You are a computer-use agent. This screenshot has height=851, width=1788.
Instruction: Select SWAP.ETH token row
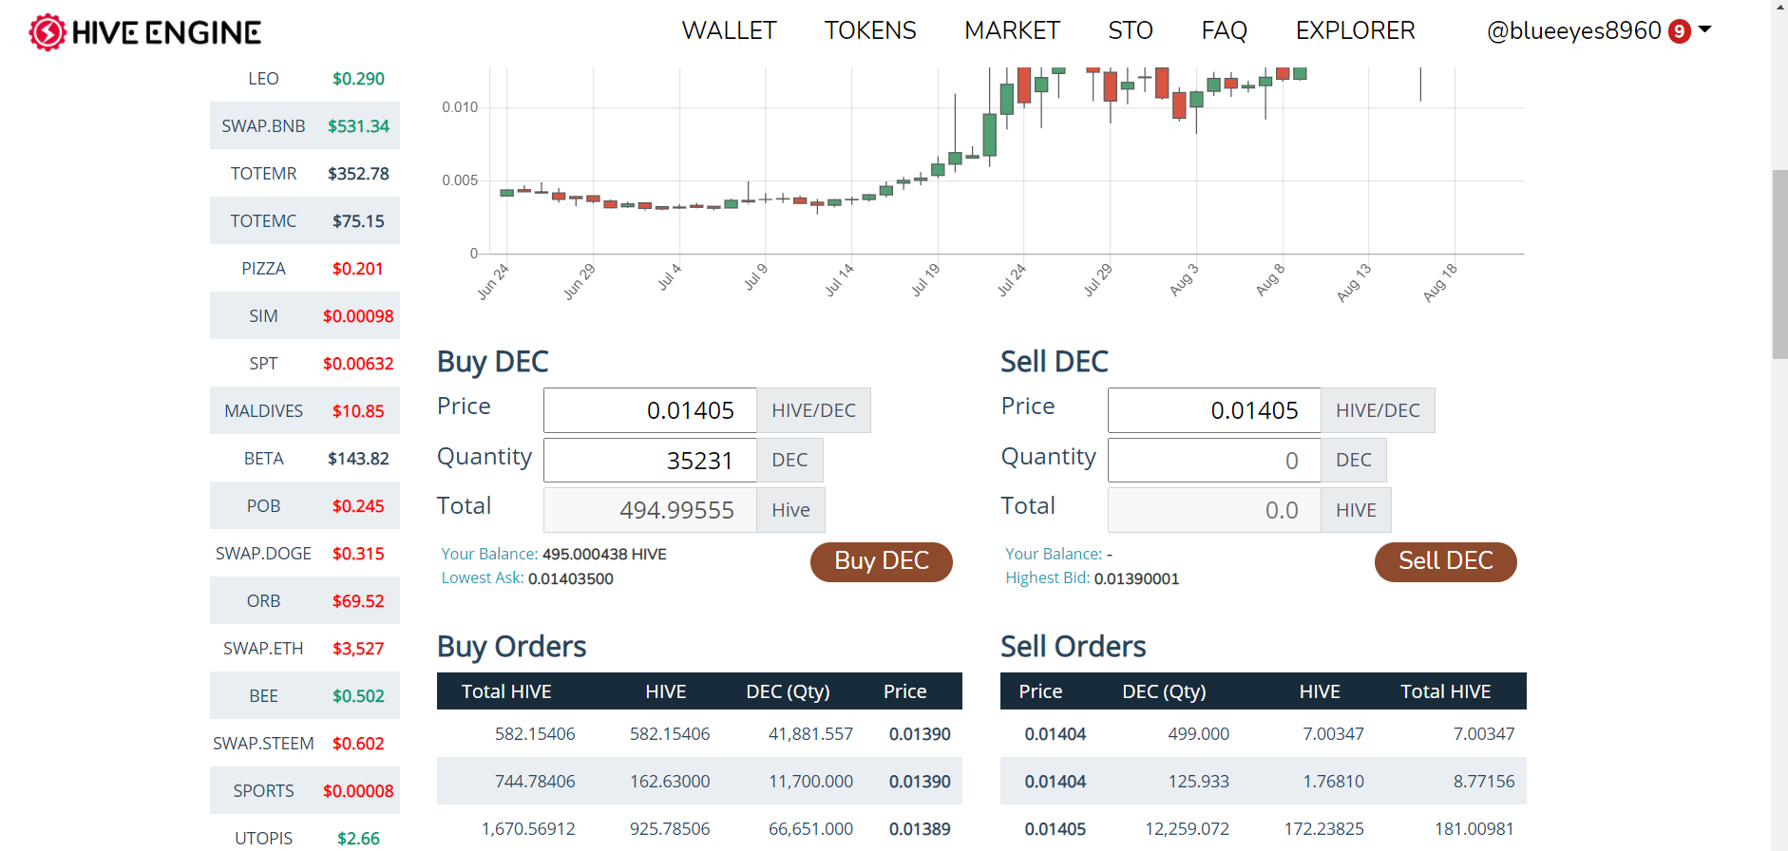click(305, 648)
